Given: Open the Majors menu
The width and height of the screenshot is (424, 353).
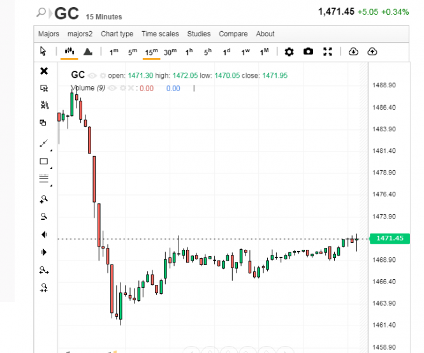Looking at the screenshot, I should tap(48, 34).
